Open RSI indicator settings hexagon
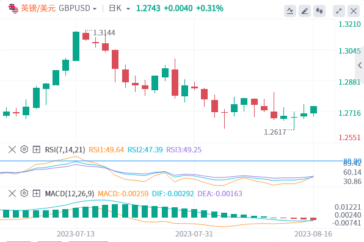This screenshot has height=242, width=364. point(24,149)
